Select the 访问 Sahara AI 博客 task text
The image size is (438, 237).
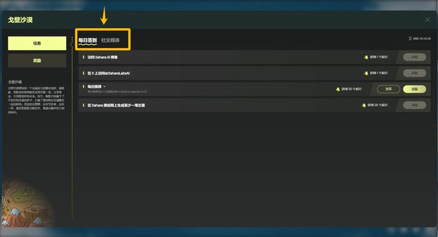(x=102, y=57)
